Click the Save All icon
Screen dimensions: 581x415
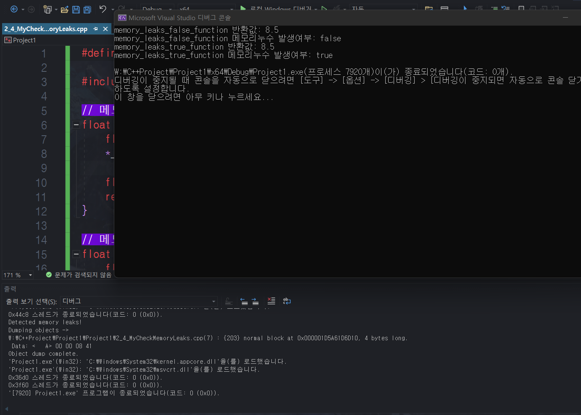click(x=87, y=9)
